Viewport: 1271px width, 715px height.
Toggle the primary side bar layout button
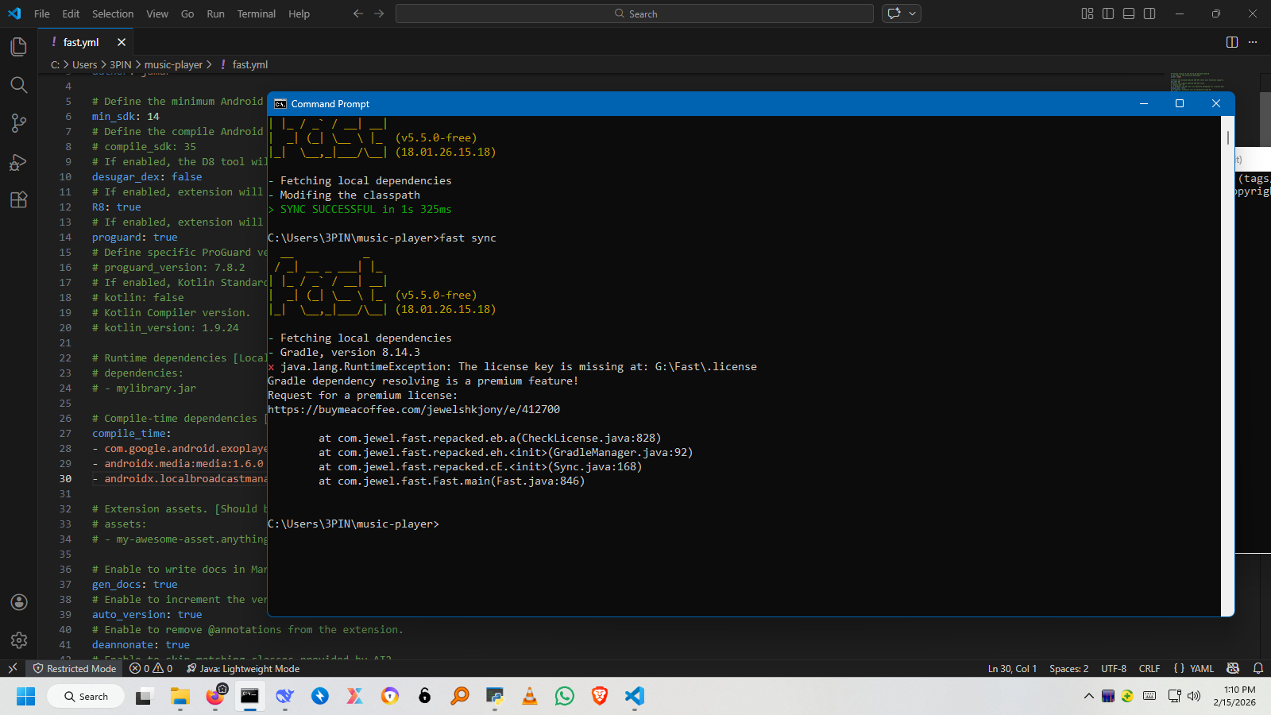point(1108,14)
